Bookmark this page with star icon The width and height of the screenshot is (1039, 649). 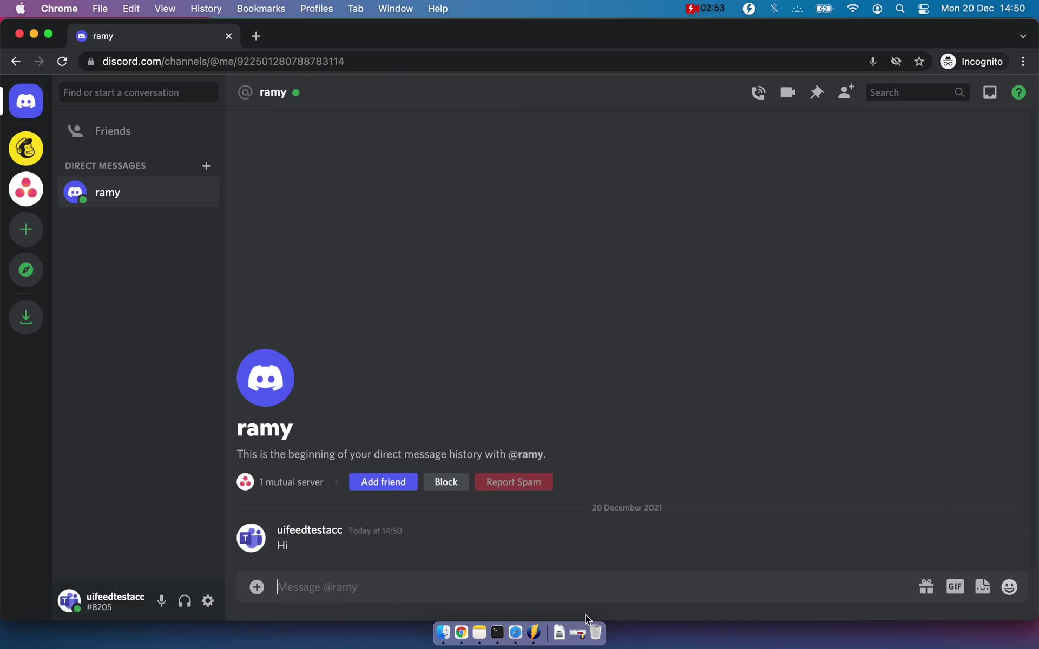click(919, 61)
